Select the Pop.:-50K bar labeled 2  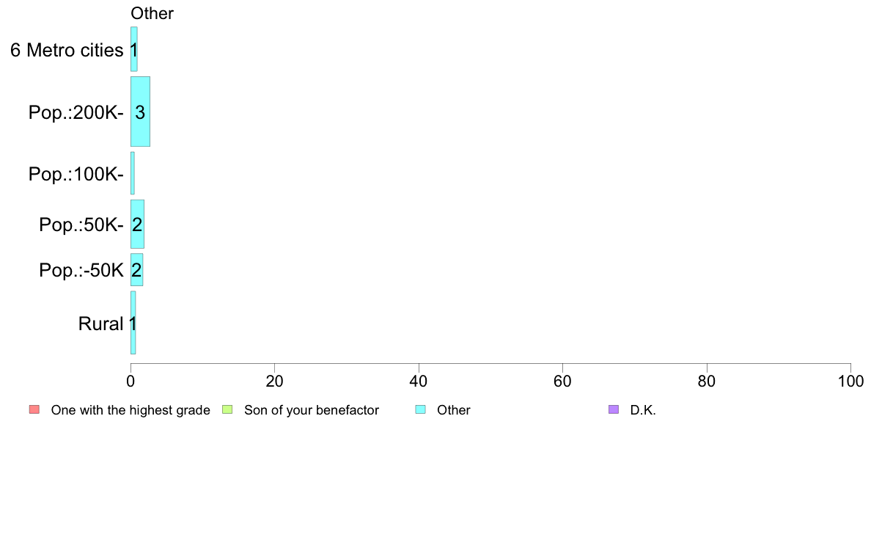click(x=136, y=270)
